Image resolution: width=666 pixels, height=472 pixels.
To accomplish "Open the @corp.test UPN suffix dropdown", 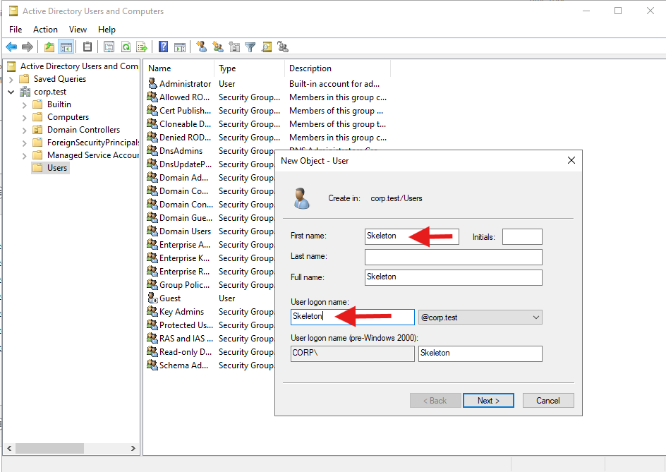I will point(480,317).
